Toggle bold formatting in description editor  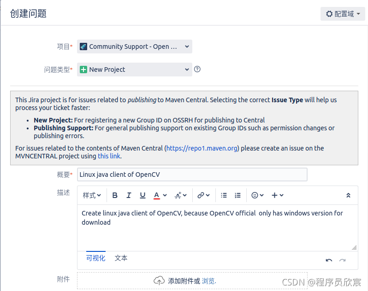(115, 195)
